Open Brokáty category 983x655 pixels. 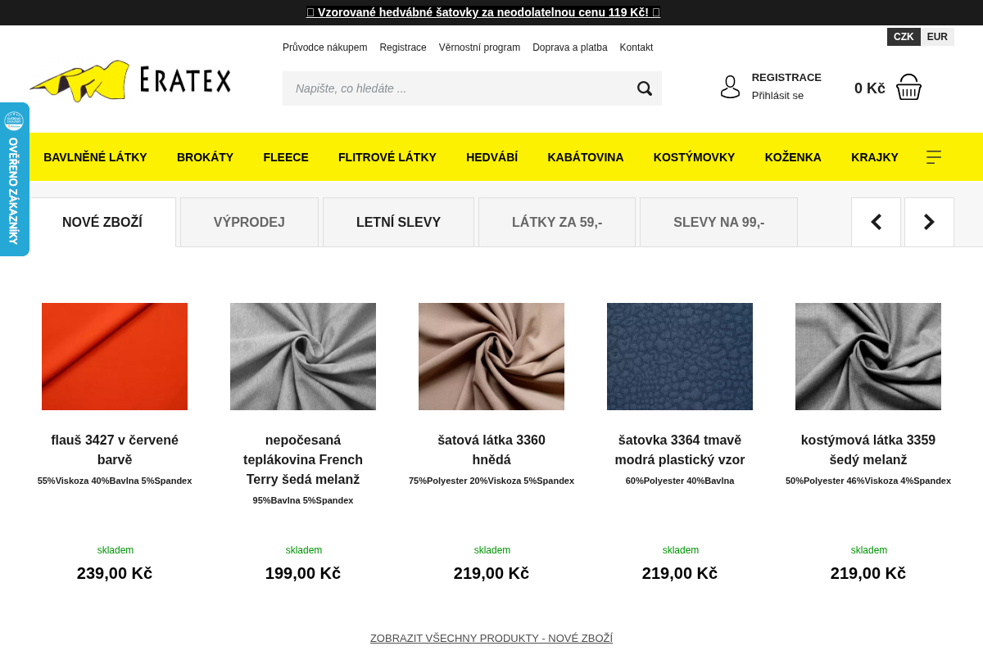coord(205,157)
